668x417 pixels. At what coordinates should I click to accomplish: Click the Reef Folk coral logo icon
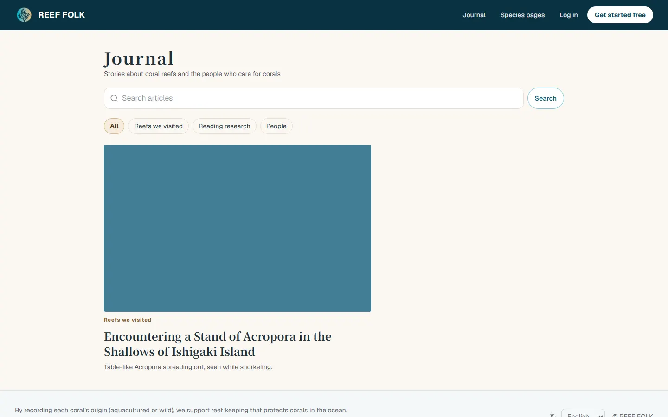pos(24,15)
